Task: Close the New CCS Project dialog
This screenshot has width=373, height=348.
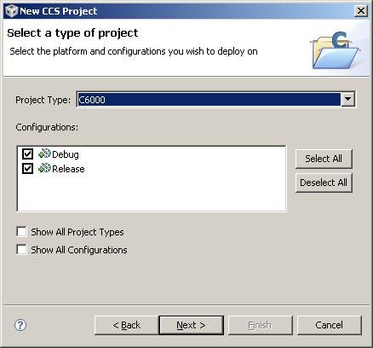Action: click(x=361, y=11)
